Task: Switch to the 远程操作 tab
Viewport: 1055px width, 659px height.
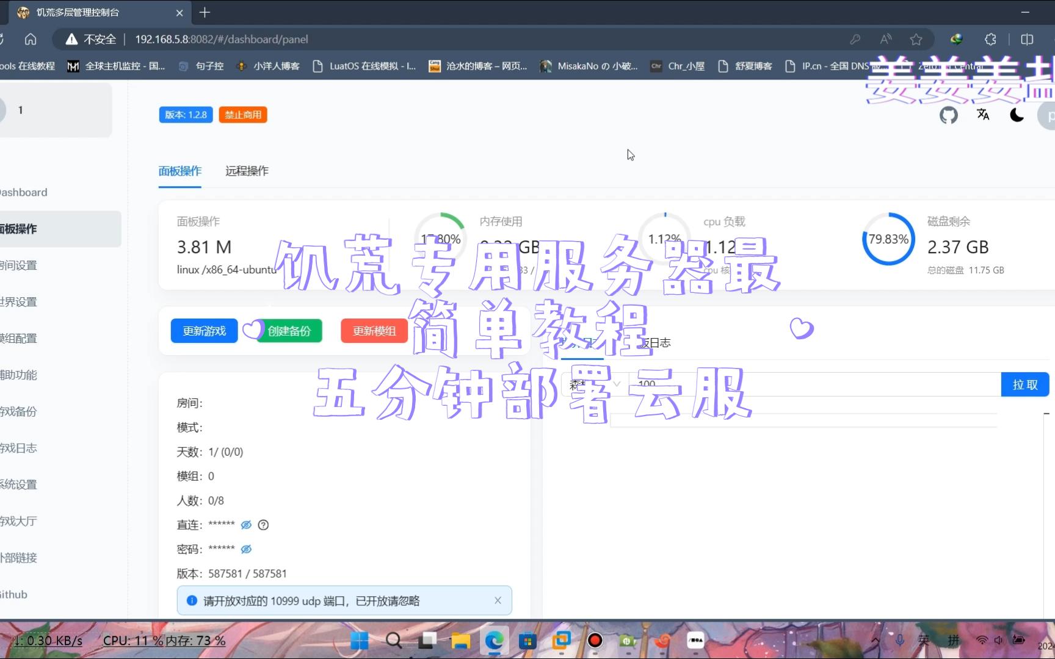Action: tap(247, 171)
